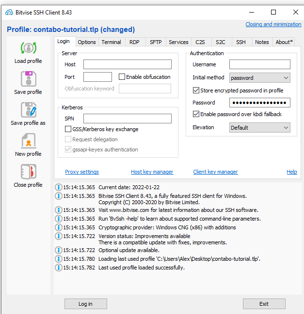Switch to the Terminal tab
This screenshot has height=314, width=304.
pos(111,42)
